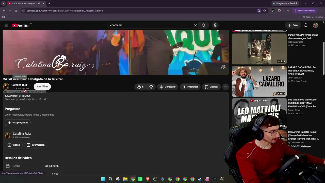Open site information icon in the address bar
This screenshot has height=183, width=325.
point(23,11)
